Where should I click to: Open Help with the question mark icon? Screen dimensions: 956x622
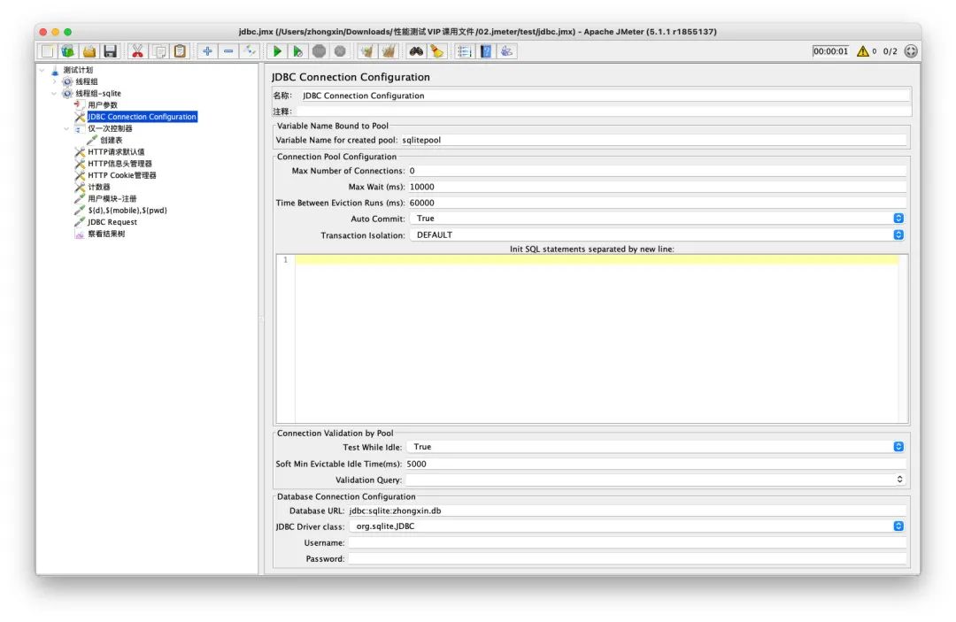pos(486,52)
